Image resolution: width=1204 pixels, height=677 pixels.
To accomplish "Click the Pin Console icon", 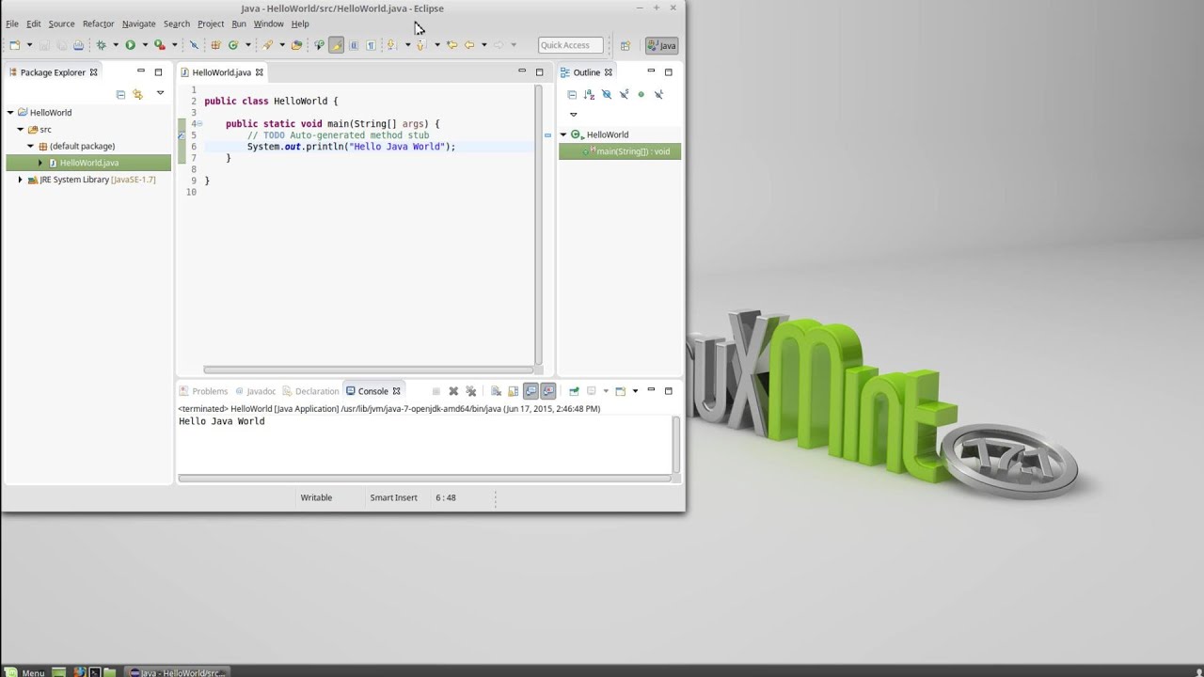I will (574, 391).
